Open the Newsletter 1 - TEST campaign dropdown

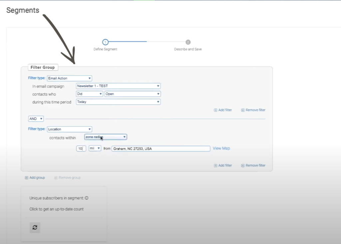118,86
